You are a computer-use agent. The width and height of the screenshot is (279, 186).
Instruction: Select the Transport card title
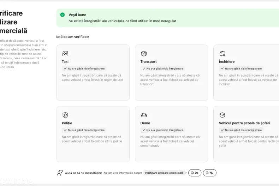[x=148, y=62]
